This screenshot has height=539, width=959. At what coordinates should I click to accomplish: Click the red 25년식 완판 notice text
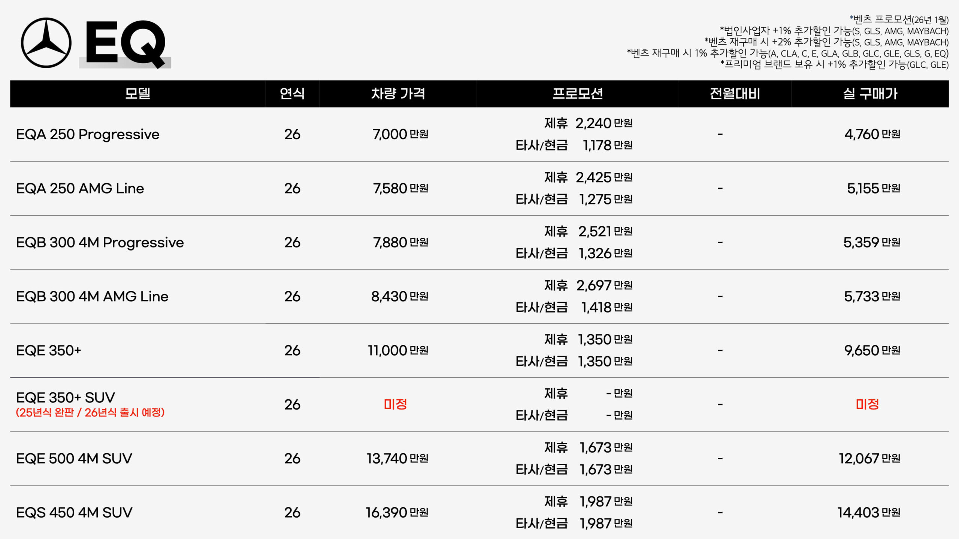(90, 412)
